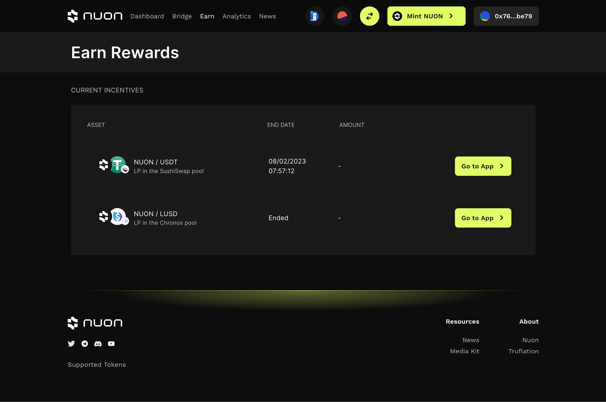The width and height of the screenshot is (606, 402).
Task: Open the Nuon link under About
Action: [x=530, y=340]
